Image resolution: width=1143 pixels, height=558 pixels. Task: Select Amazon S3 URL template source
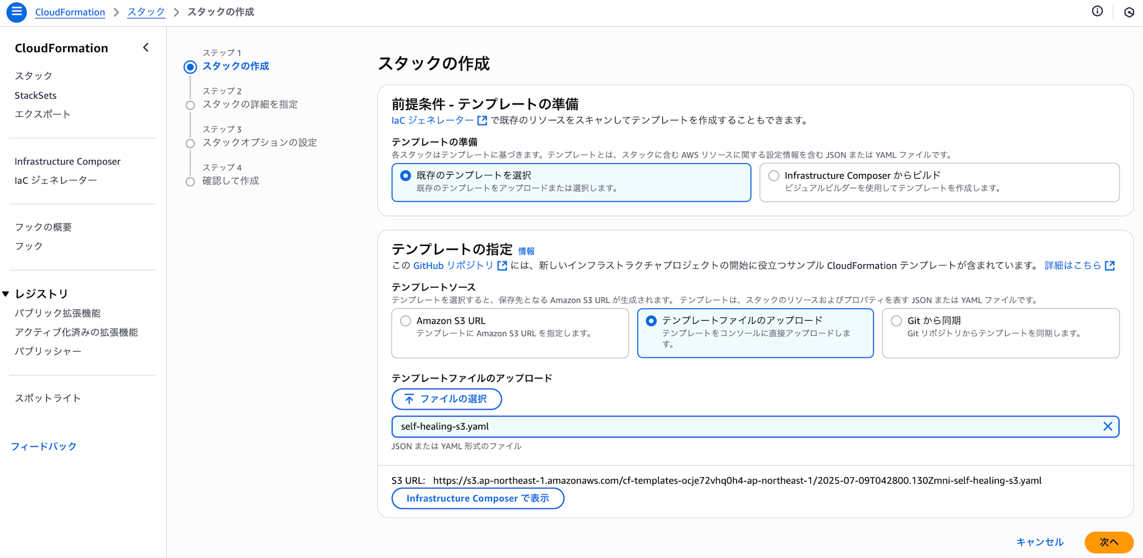pos(405,321)
